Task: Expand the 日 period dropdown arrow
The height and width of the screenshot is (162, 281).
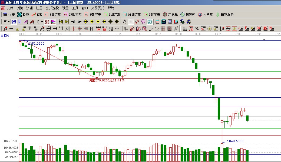Action: 9,22
